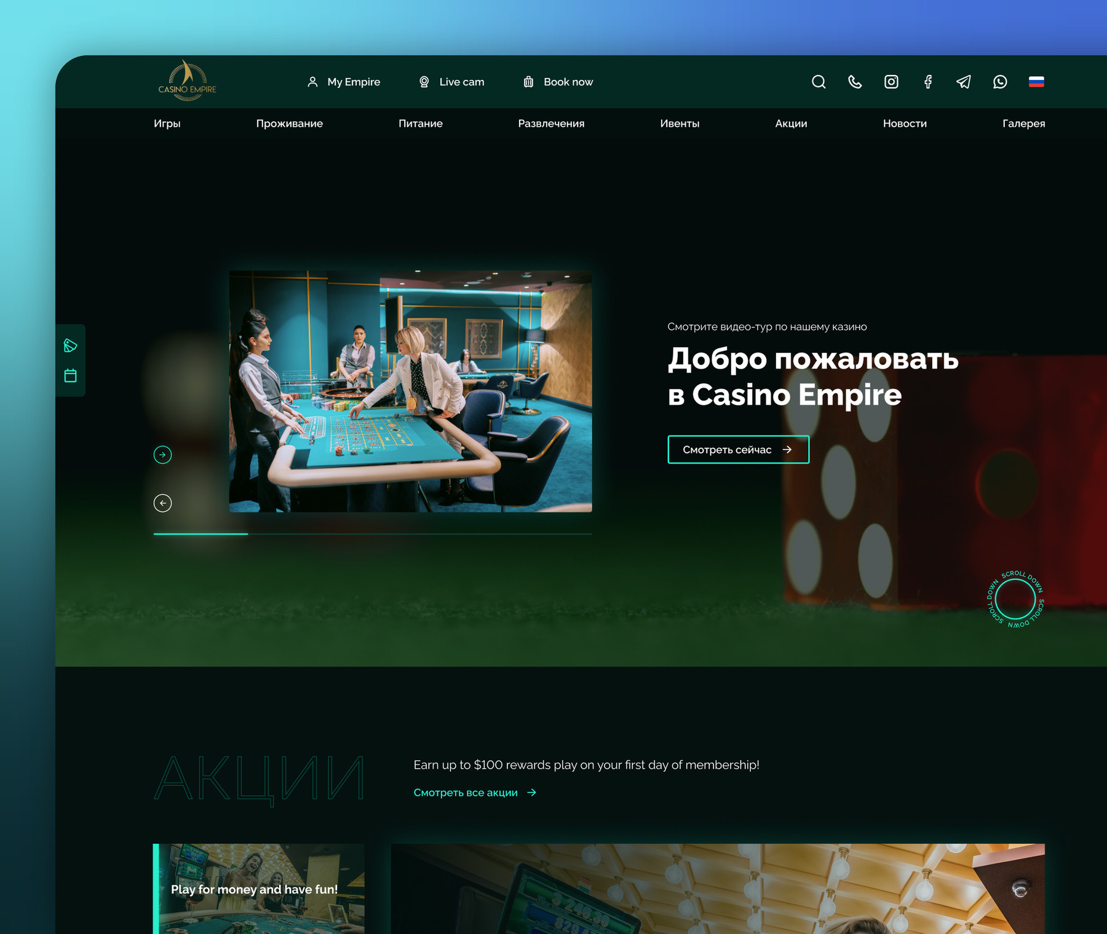Open the casino roulette table video thumbnail
This screenshot has width=1107, height=934.
411,391
